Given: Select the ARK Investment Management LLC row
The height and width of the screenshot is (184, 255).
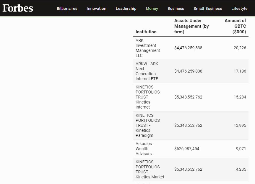Looking at the screenshot, I should click(191, 48).
